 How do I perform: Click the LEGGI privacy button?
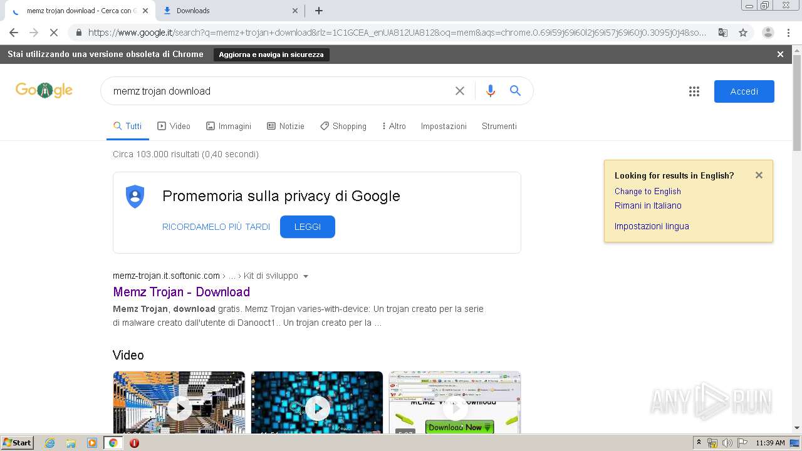[x=308, y=227]
